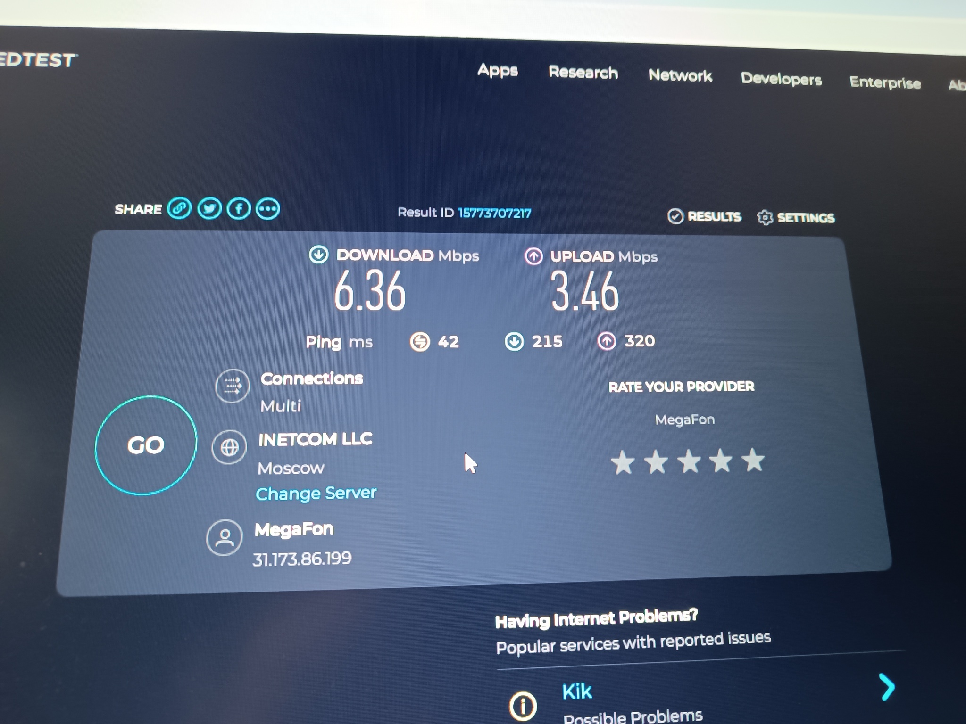This screenshot has height=724, width=966.
Task: Copy the share link via chain icon
Action: [x=179, y=208]
